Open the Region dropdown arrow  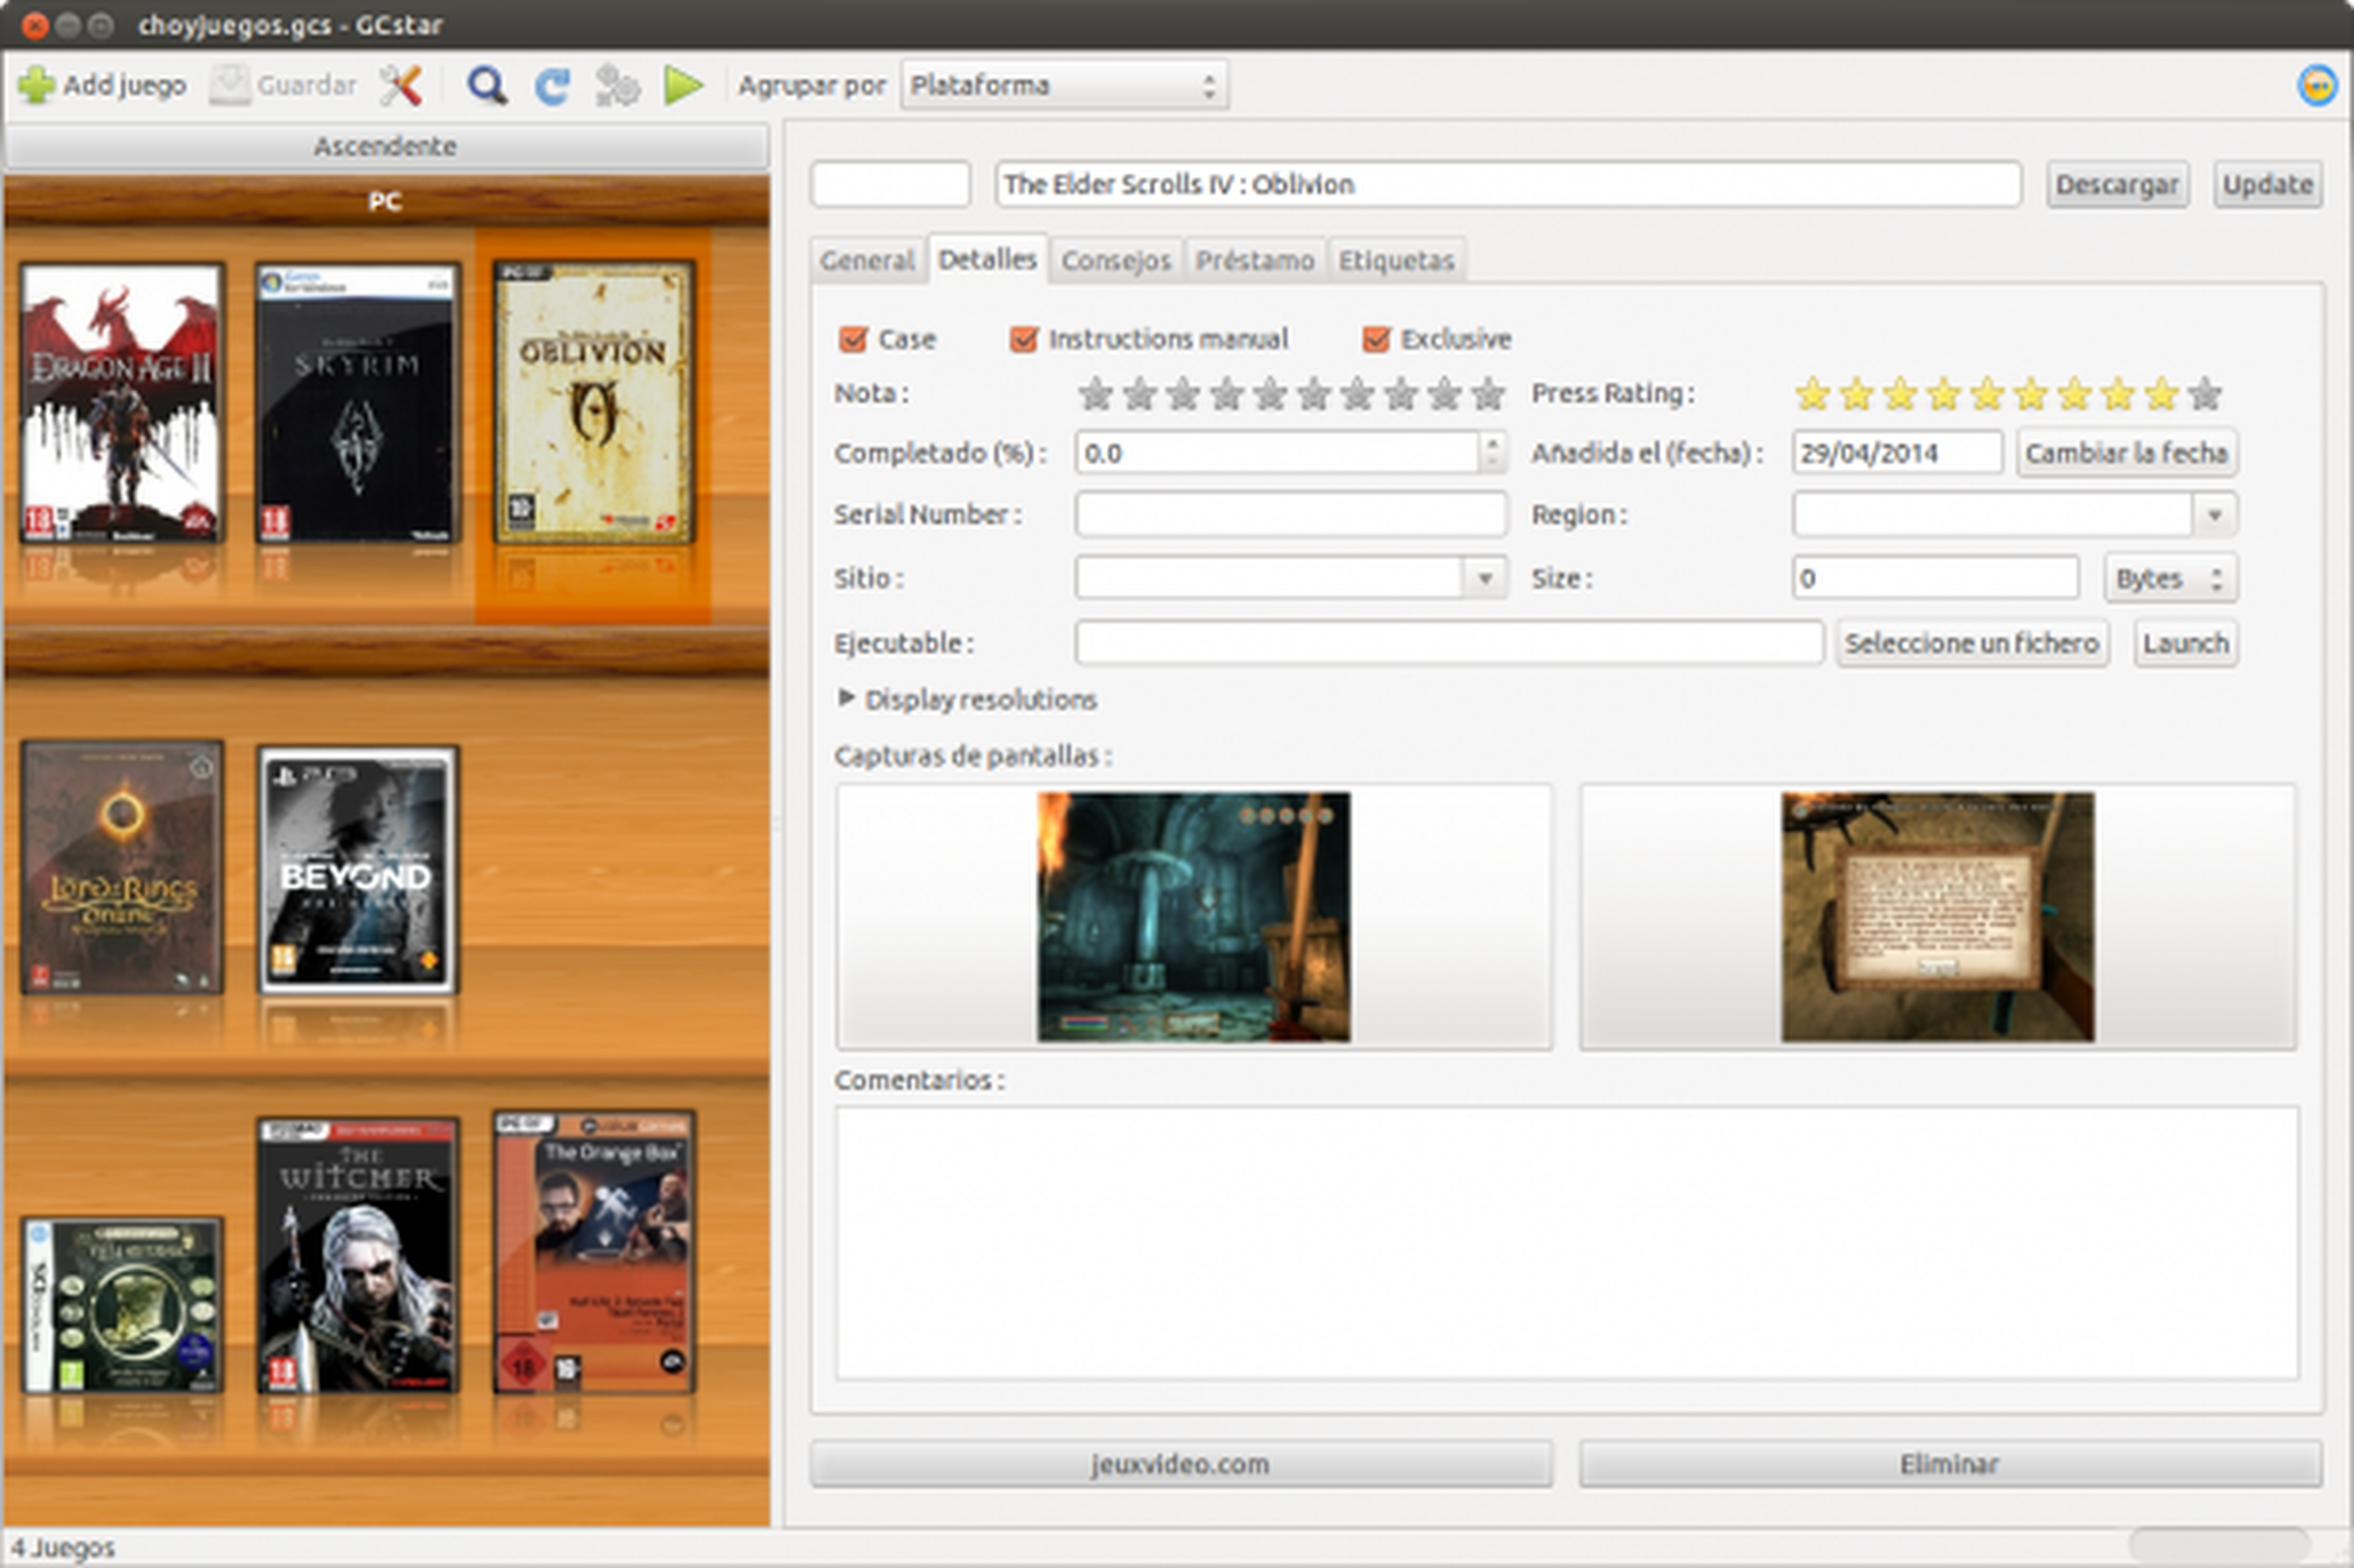(2215, 515)
